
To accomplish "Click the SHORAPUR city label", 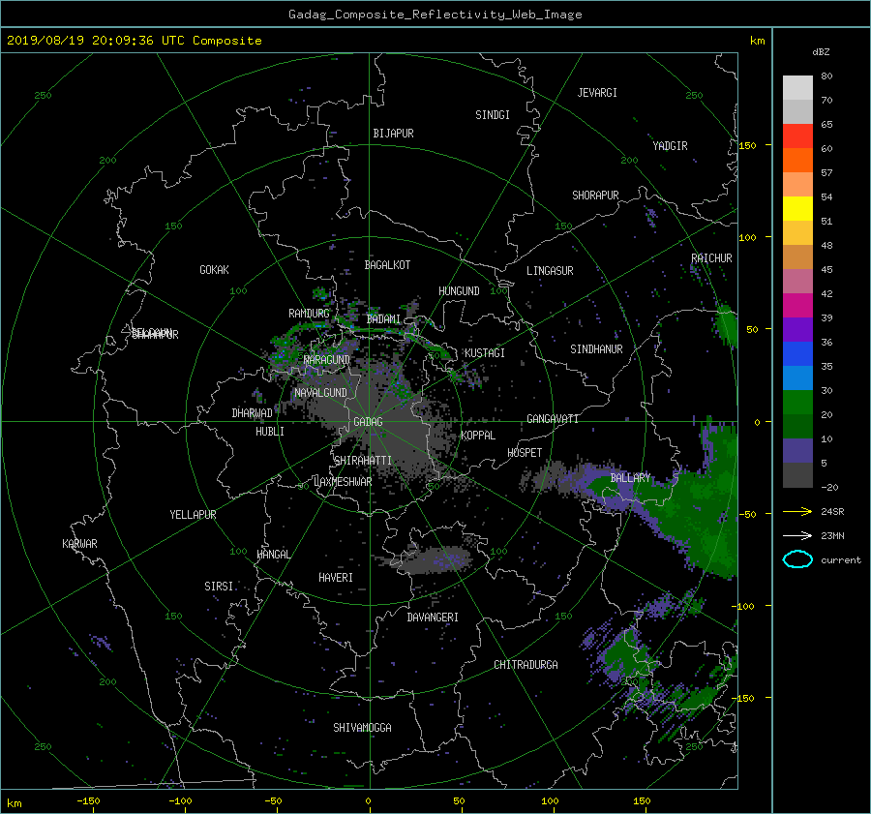I will [595, 196].
